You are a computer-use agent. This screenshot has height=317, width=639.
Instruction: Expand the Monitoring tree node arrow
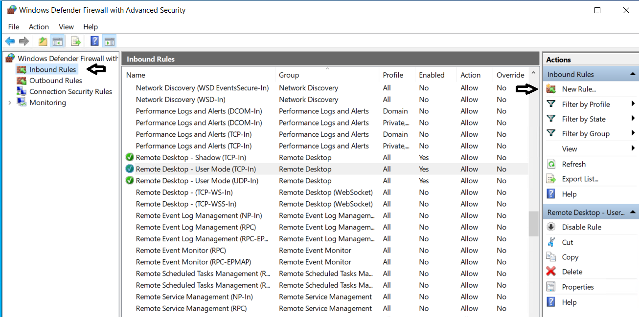tap(10, 103)
